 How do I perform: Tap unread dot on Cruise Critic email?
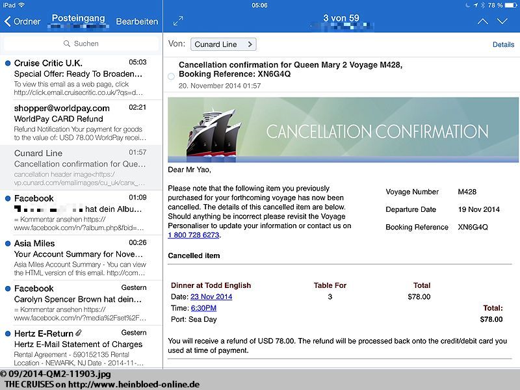pos(8,63)
